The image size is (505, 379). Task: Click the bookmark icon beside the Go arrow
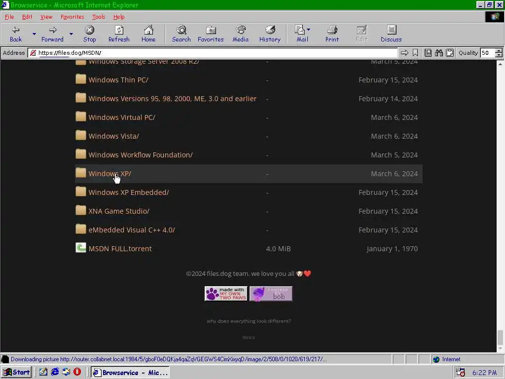click(415, 53)
